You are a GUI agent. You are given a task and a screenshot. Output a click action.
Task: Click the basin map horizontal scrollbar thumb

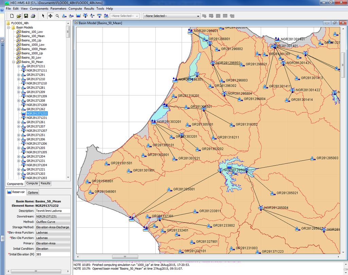pyautogui.click(x=125, y=257)
